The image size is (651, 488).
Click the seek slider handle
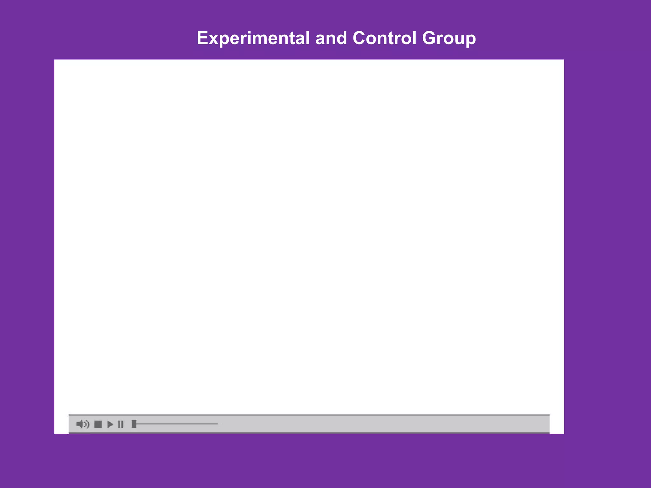point(134,424)
